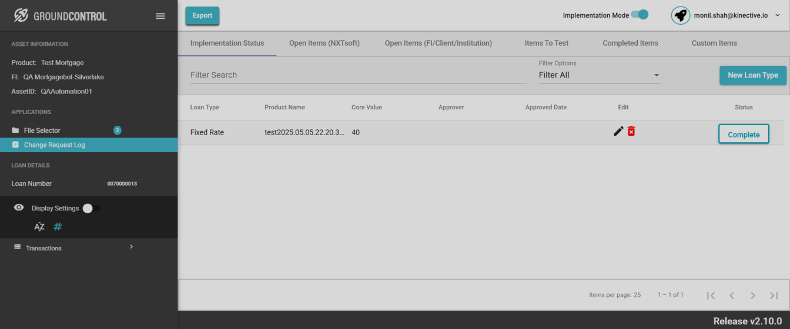
Task: Click the Fixed Rate loan type cell
Action: pos(207,133)
